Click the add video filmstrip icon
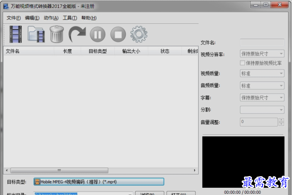This screenshot has height=195, width=292. pyautogui.click(x=16, y=34)
